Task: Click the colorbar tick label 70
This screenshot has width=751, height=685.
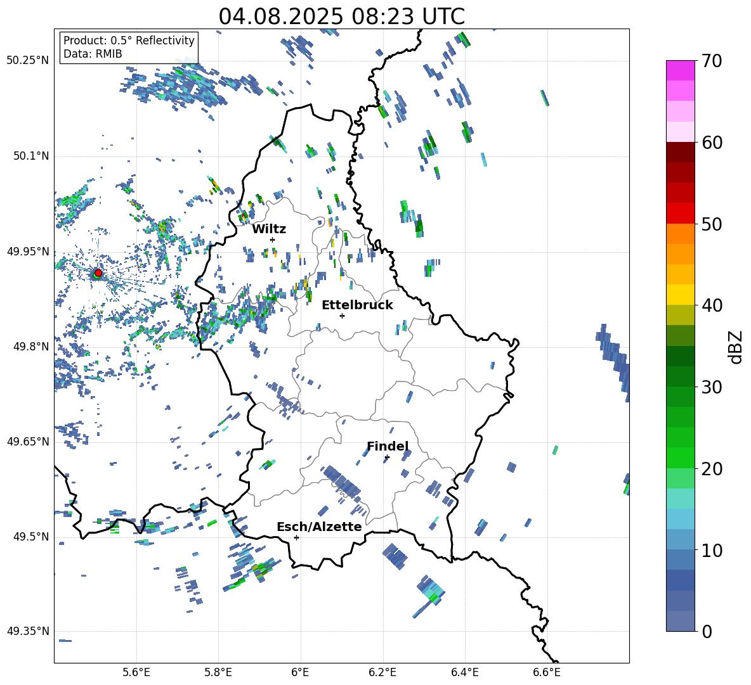Action: coord(712,61)
